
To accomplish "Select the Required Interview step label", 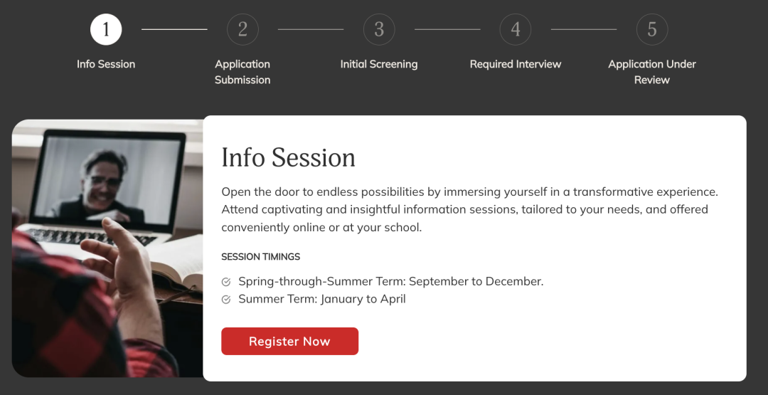I will (x=516, y=64).
